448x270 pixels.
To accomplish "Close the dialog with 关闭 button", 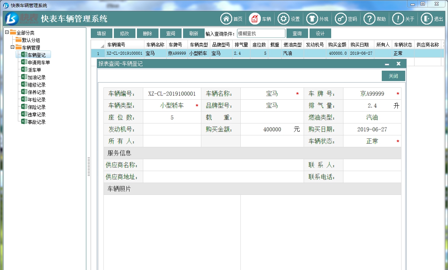I will 393,75.
